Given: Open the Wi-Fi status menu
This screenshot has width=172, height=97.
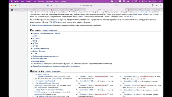Looking at the screenshot, I should click(132, 1).
